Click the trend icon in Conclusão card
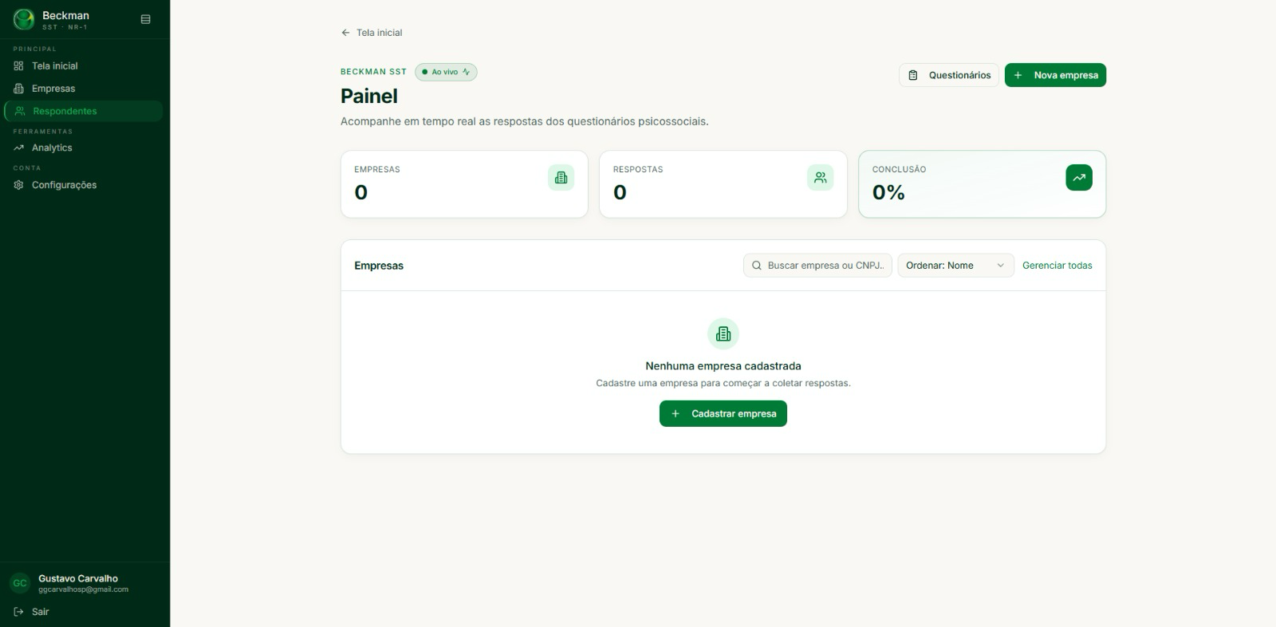 tap(1079, 178)
